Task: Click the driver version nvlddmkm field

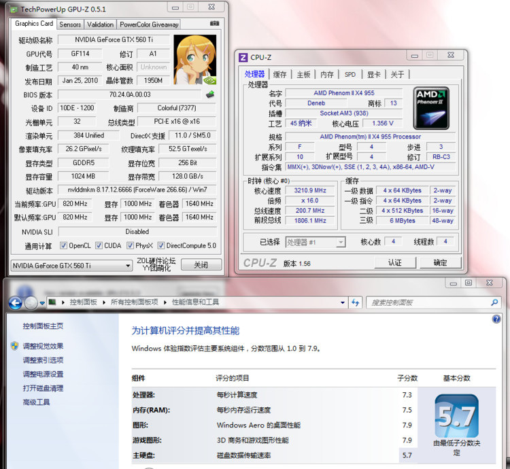Action: 137,190
